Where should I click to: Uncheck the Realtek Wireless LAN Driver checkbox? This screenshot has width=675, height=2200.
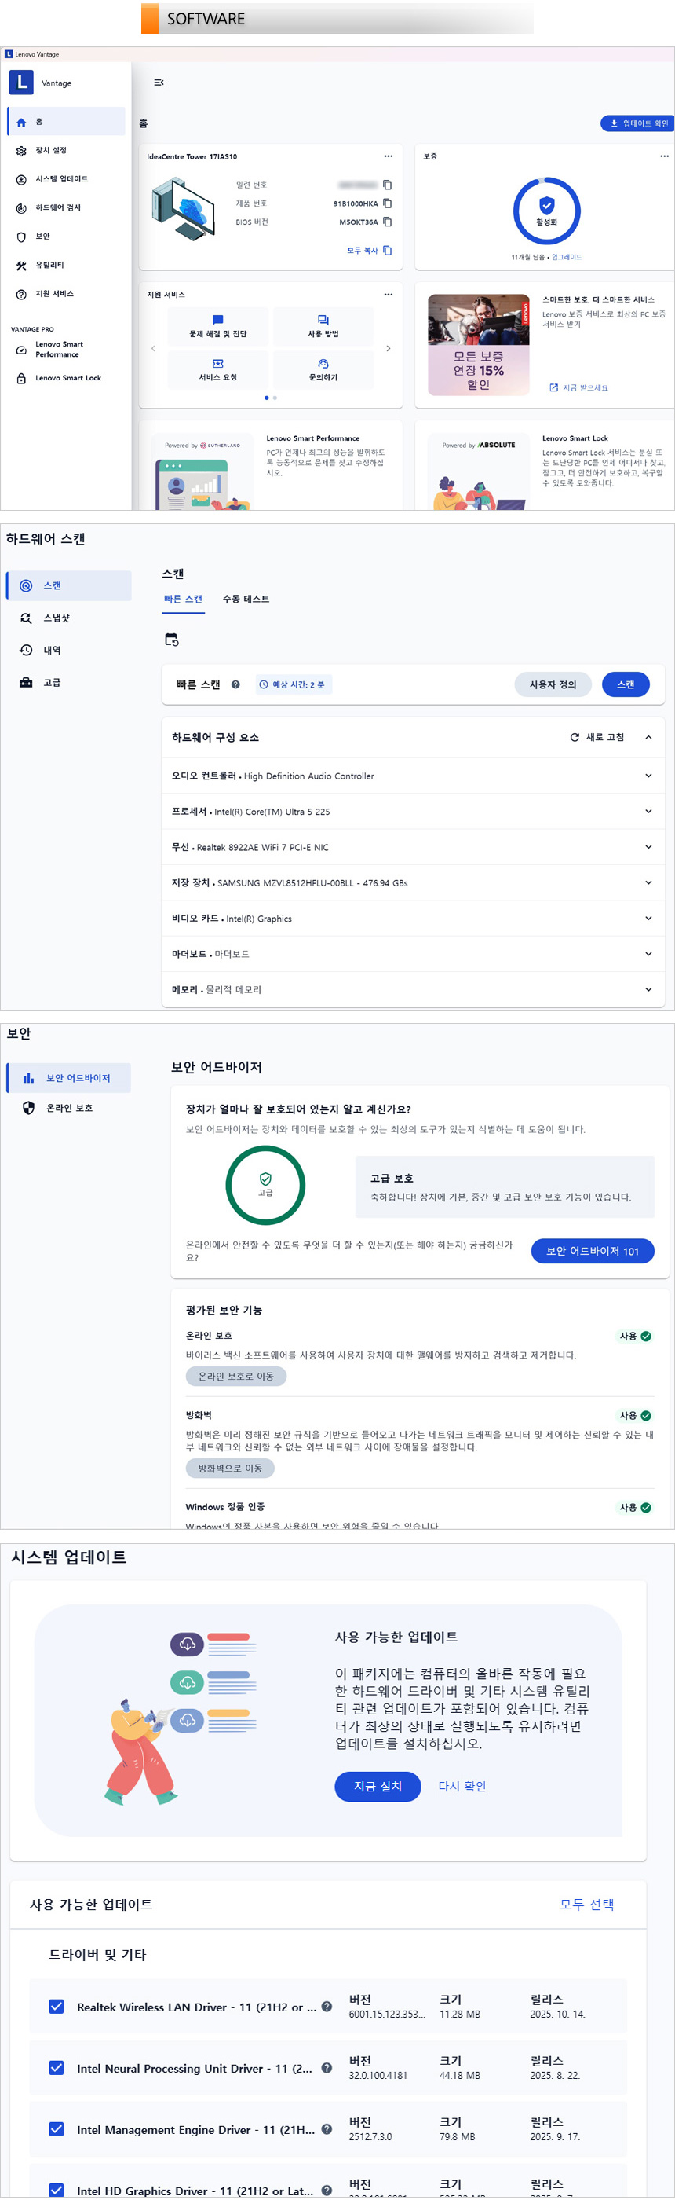tap(57, 2007)
